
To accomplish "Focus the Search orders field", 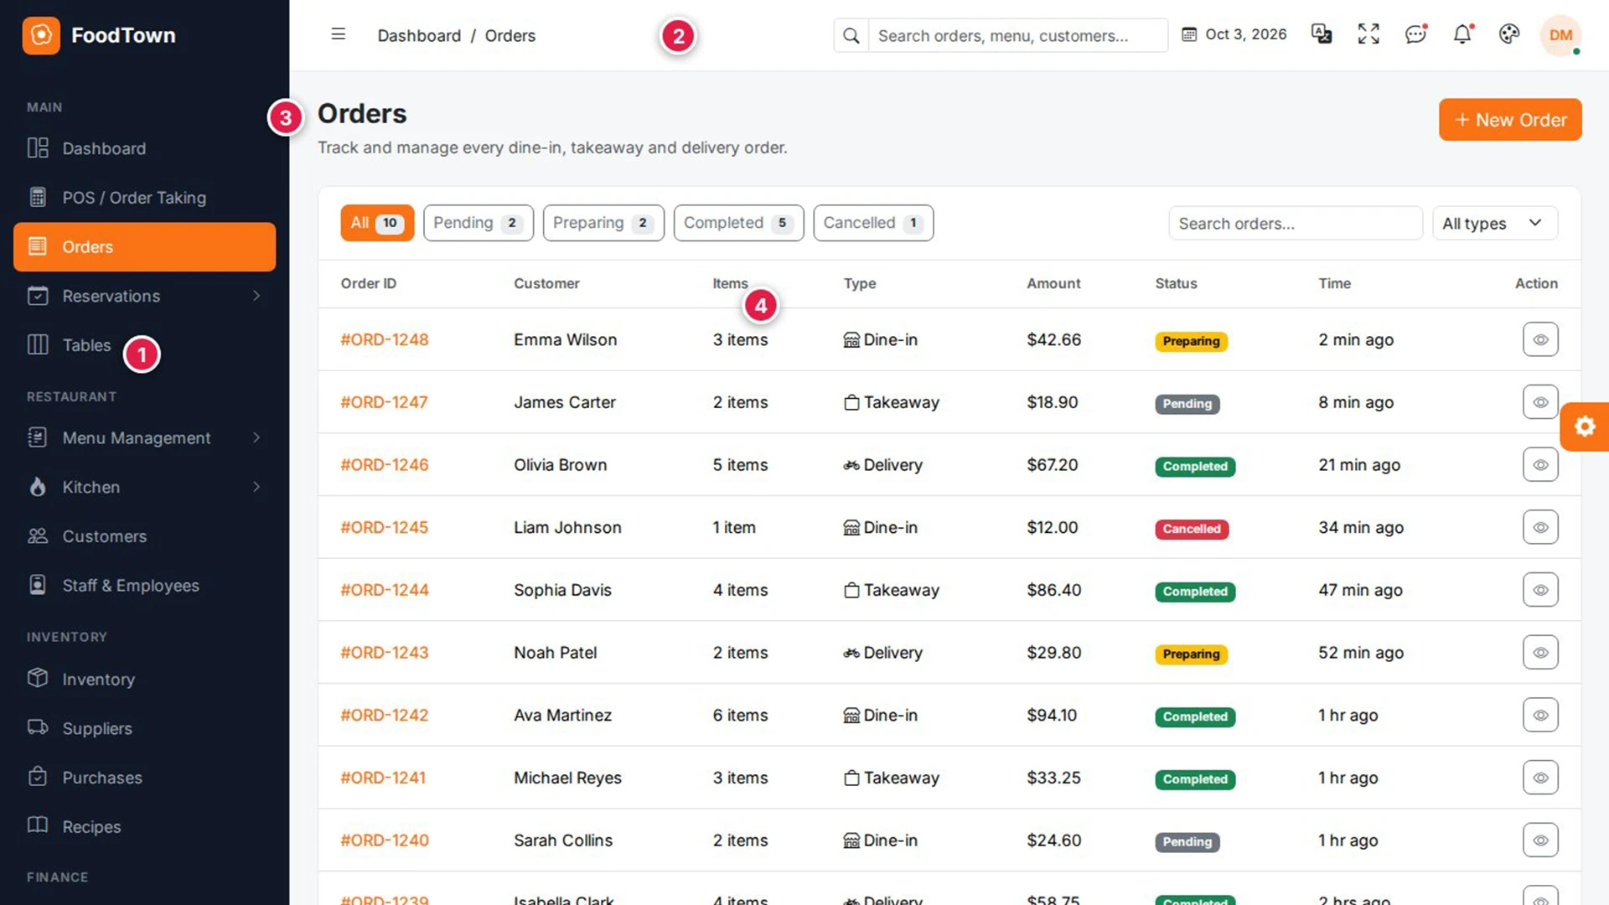I will 1296,223.
